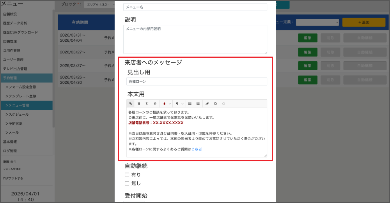The height and width of the screenshot is (203, 390).
Task: Click the 有効期間 column header
Action: click(x=80, y=22)
